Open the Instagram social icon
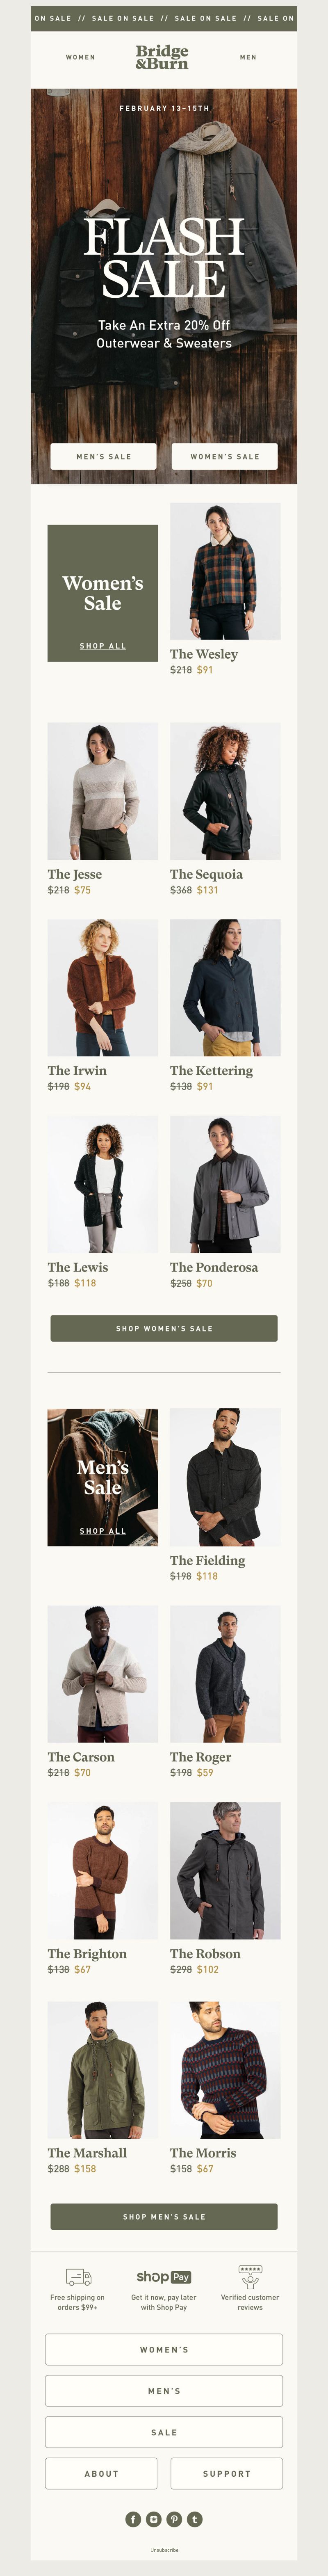 [x=153, y=2519]
